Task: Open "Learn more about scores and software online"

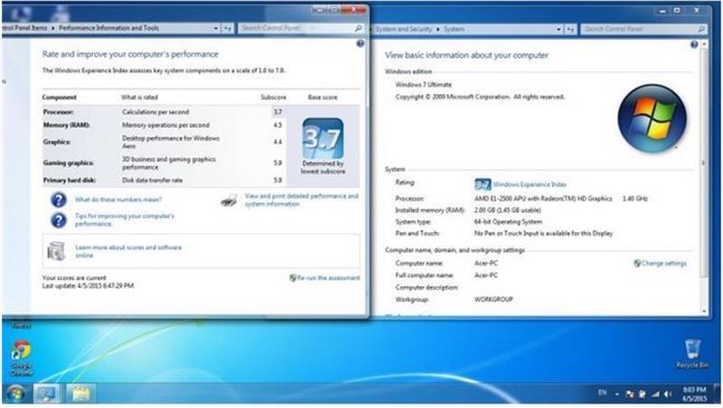Action: [128, 252]
